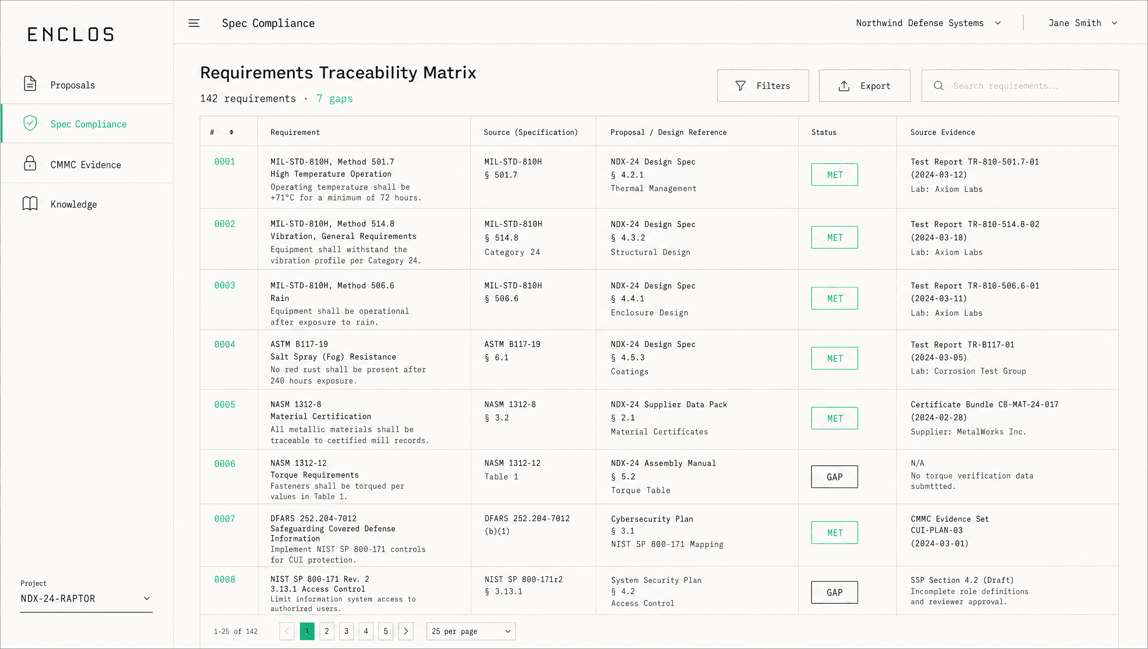Viewport: 1148px width, 649px height.
Task: Click the MET badge for DFARS 252.204-7012
Action: [835, 533]
